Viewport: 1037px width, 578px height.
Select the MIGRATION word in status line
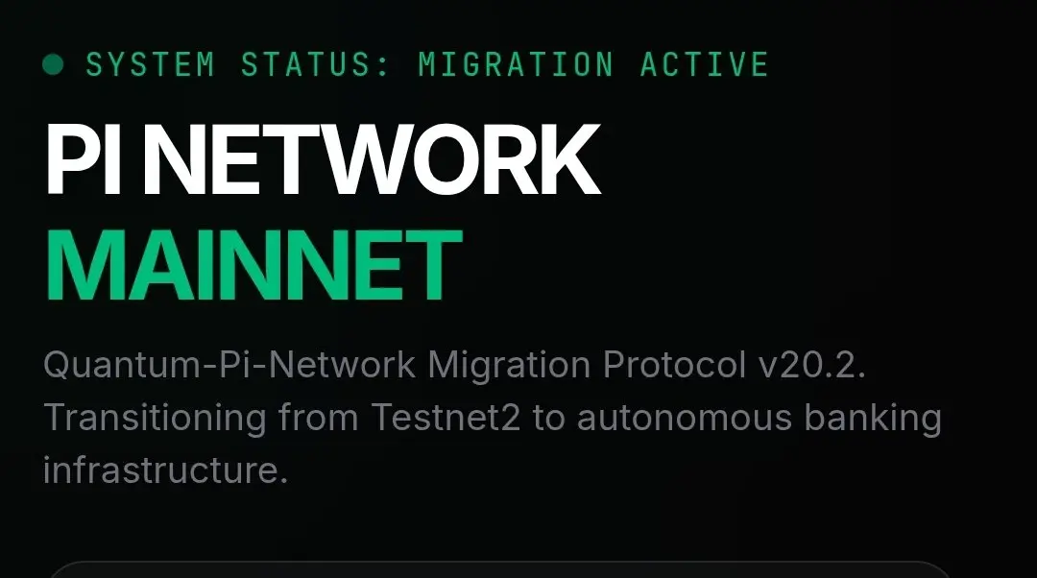pos(517,65)
